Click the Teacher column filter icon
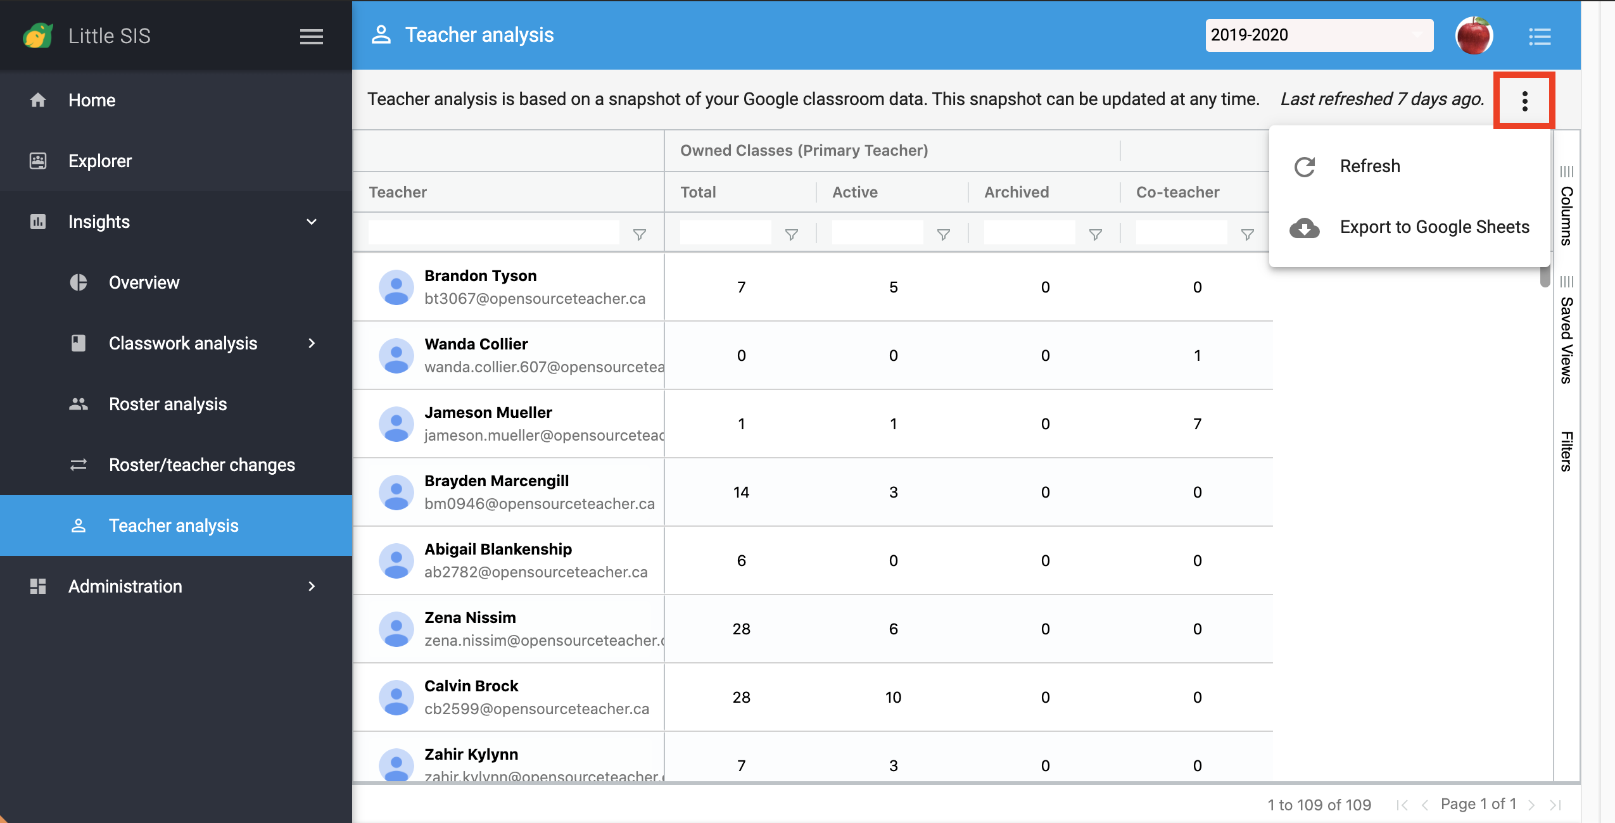 pos(640,235)
